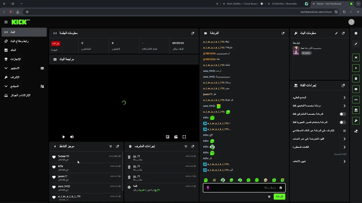The height and width of the screenshot is (203, 362).
Task: Expand الاستديو sidebar section
Action: point(24,68)
